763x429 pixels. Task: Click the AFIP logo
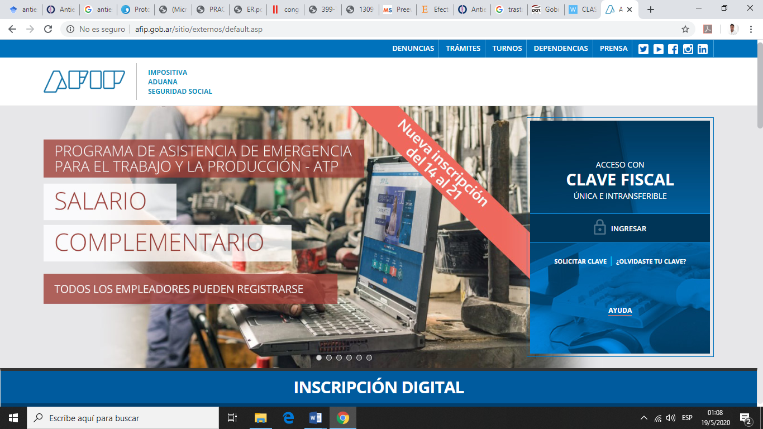(x=84, y=82)
